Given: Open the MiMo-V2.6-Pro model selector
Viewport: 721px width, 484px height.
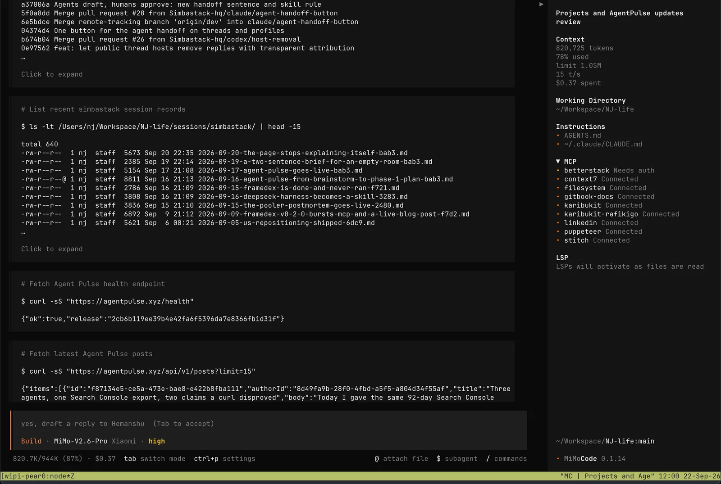Looking at the screenshot, I should click(x=81, y=441).
